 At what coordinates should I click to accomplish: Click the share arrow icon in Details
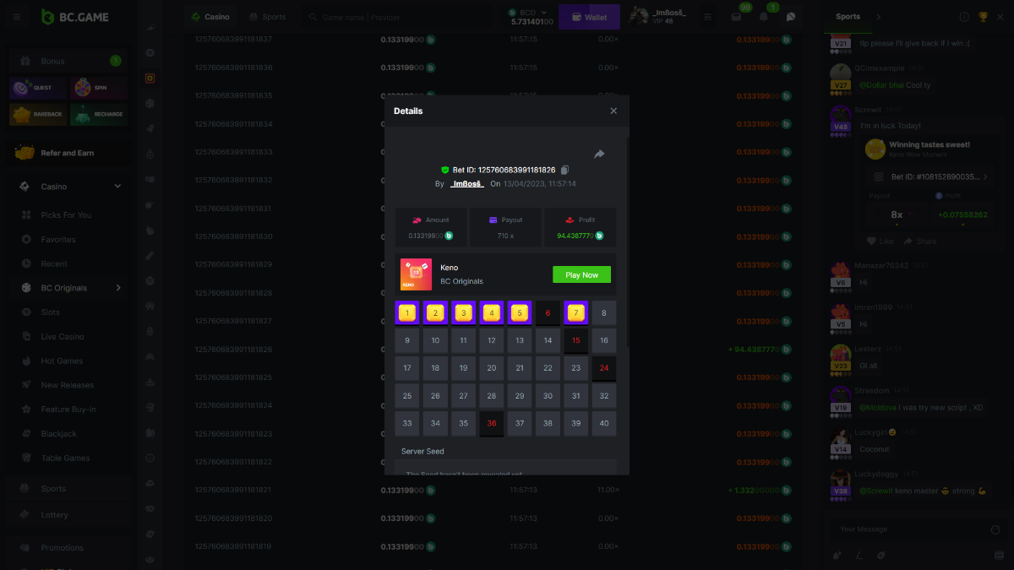pos(599,155)
